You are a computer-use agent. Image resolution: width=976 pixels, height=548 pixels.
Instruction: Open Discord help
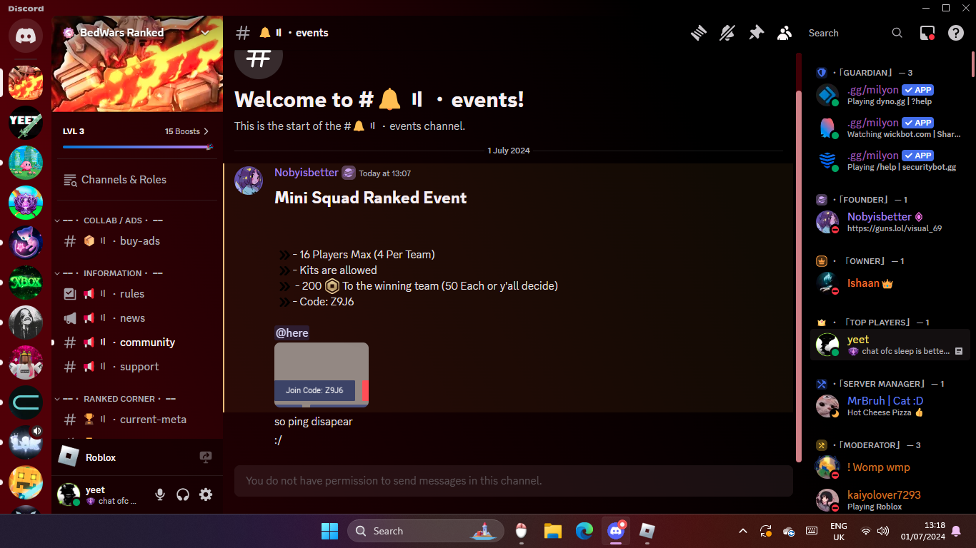click(x=956, y=33)
